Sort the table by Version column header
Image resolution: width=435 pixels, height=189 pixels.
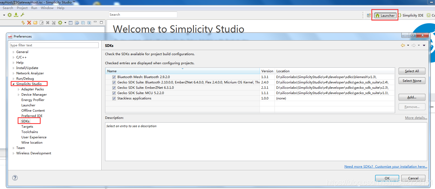coord(267,71)
